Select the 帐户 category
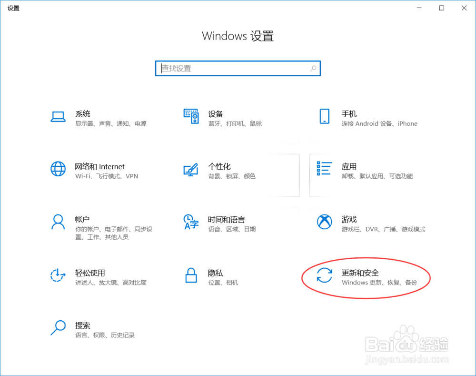Image resolution: width=476 pixels, height=376 pixels. [82, 219]
